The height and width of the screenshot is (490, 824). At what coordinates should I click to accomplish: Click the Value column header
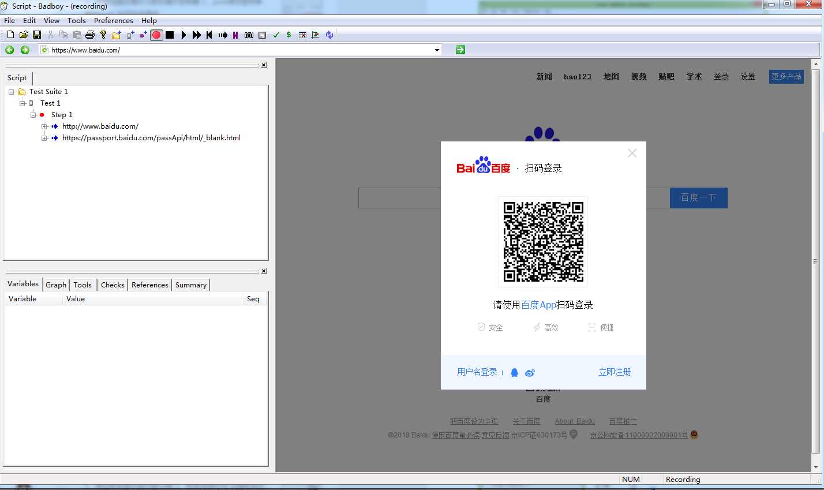[153, 299]
